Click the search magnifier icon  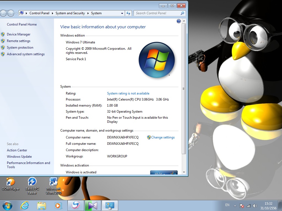[182, 13]
